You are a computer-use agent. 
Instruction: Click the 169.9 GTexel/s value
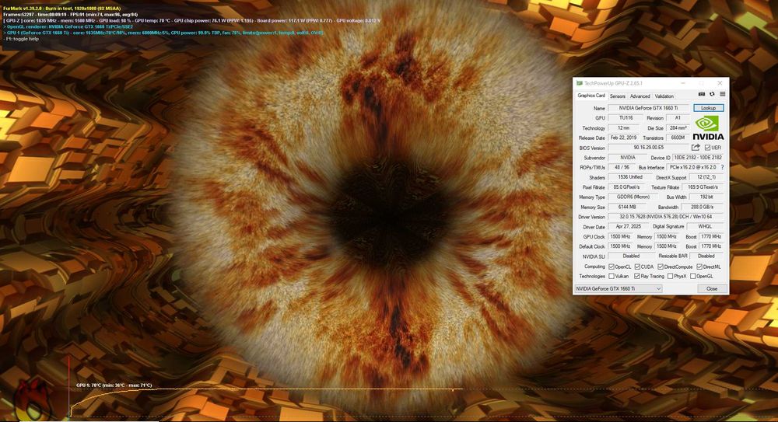coord(703,187)
